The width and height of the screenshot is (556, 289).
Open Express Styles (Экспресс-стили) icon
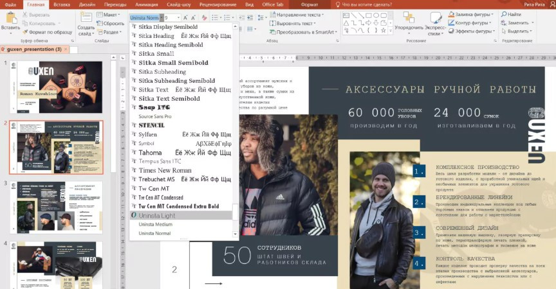click(x=434, y=17)
